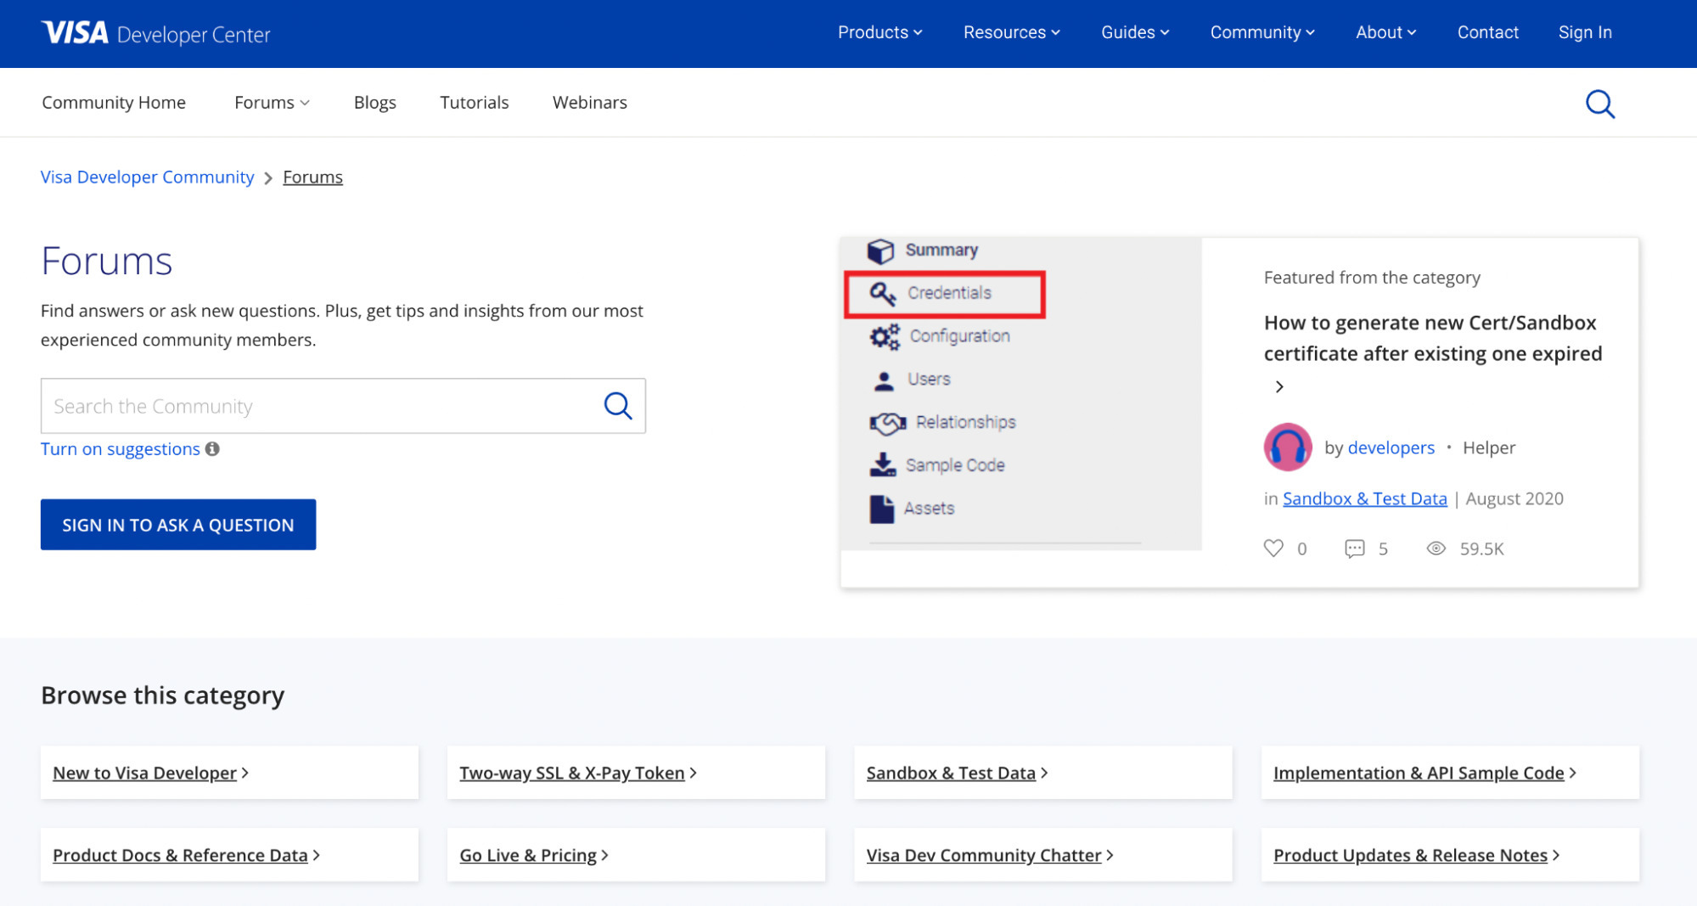Open the featured post Credentials screenshot thumbnail
This screenshot has width=1697, height=906.
[x=1020, y=394]
